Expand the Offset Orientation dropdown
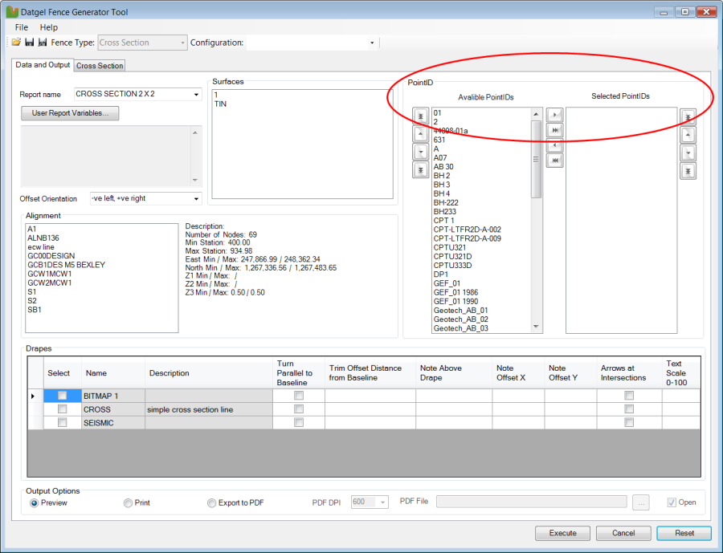 tap(196, 198)
